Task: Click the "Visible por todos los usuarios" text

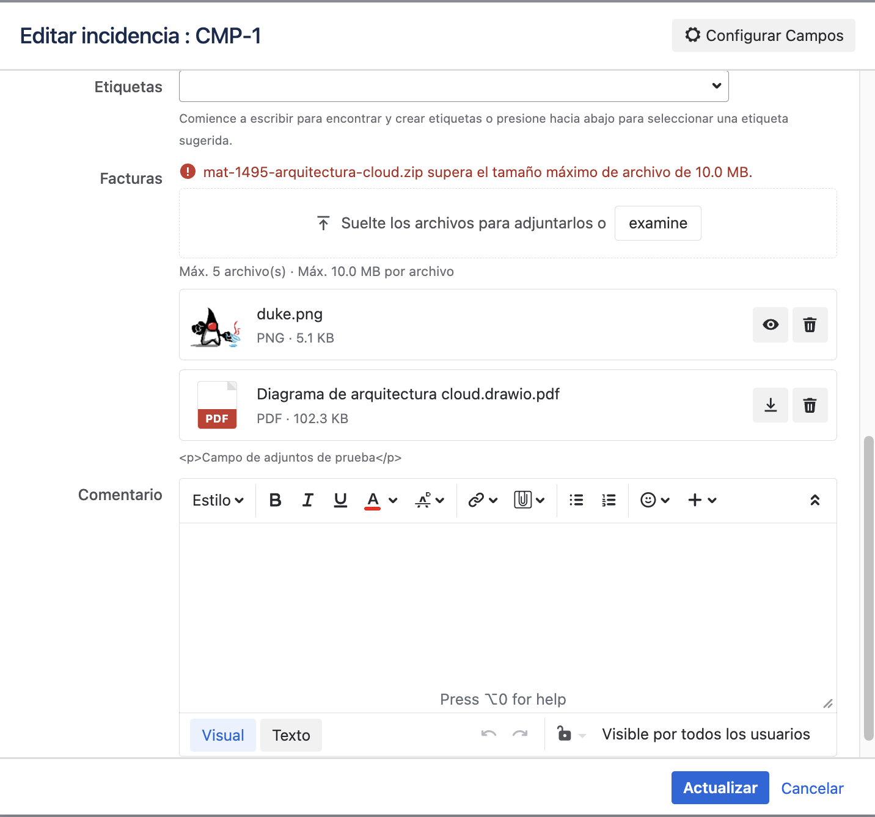Action: pos(706,734)
